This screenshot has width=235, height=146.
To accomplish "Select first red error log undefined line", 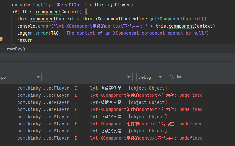I will pyautogui.click(x=146, y=95).
